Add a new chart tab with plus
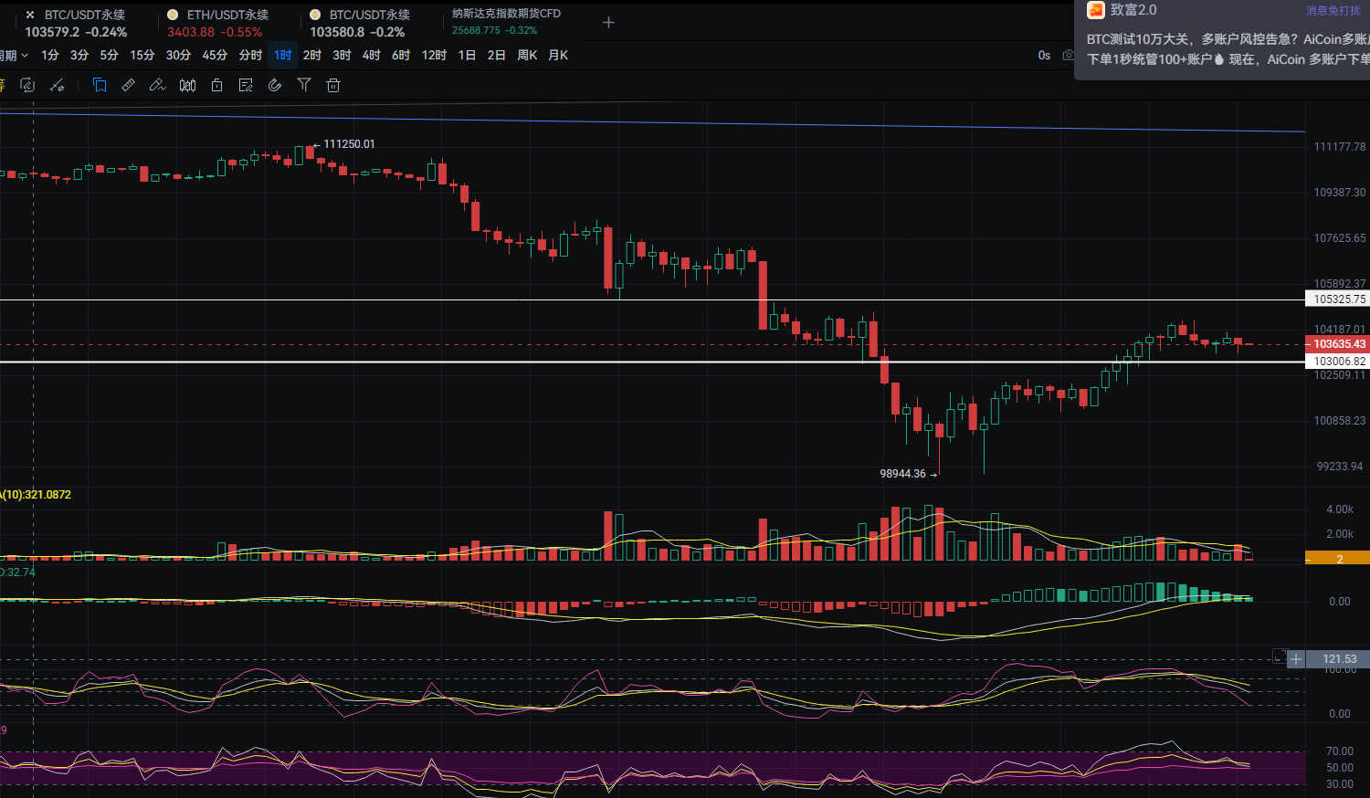 pyautogui.click(x=608, y=22)
